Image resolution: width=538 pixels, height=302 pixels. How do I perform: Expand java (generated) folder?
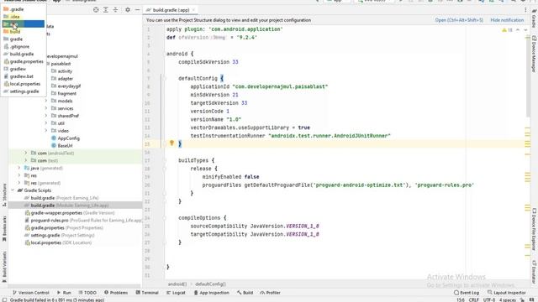[x=19, y=168]
